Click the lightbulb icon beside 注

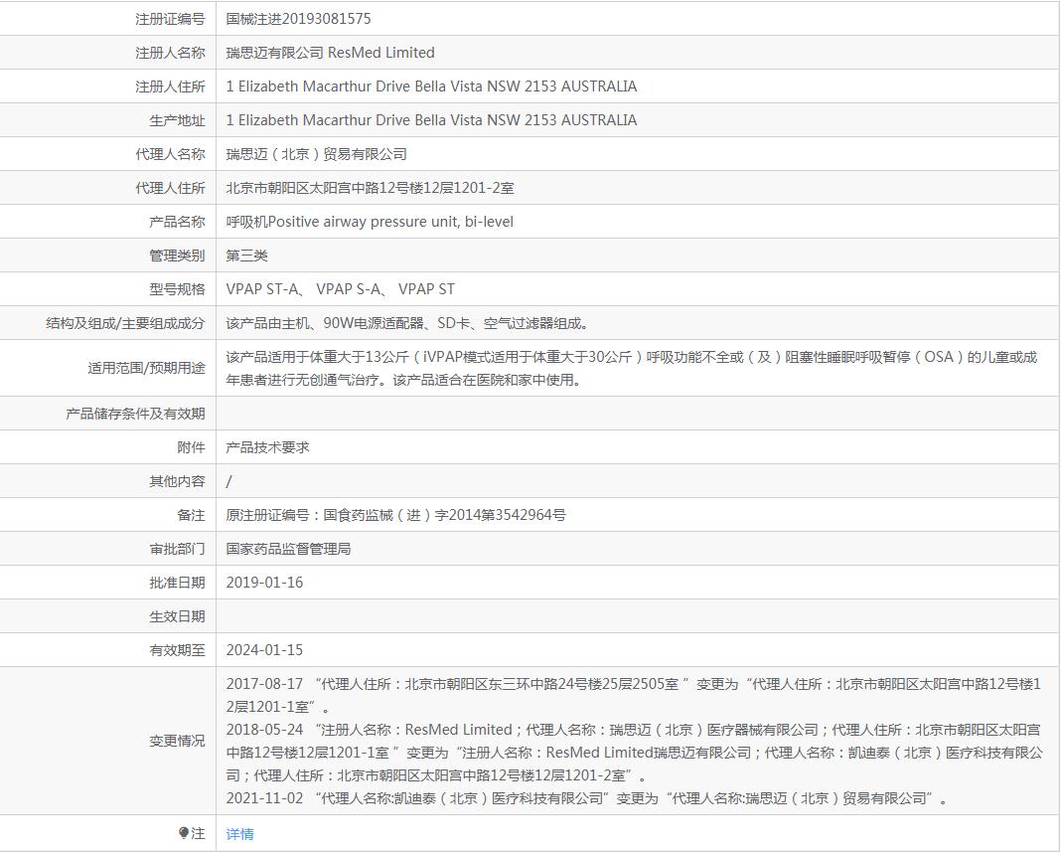(184, 833)
